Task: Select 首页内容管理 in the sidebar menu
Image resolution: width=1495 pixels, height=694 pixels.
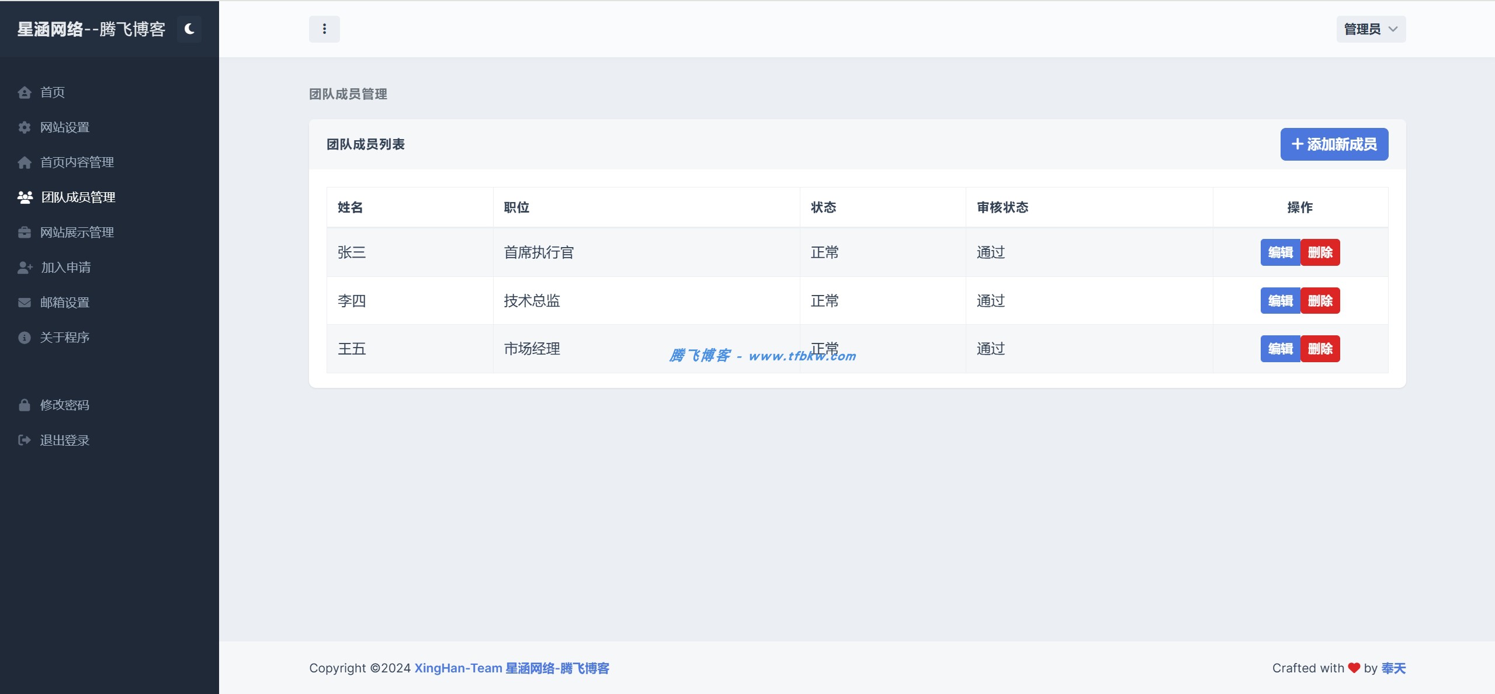Action: coord(76,162)
